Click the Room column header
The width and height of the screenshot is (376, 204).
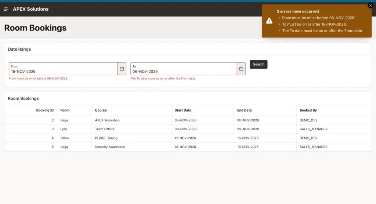click(65, 110)
